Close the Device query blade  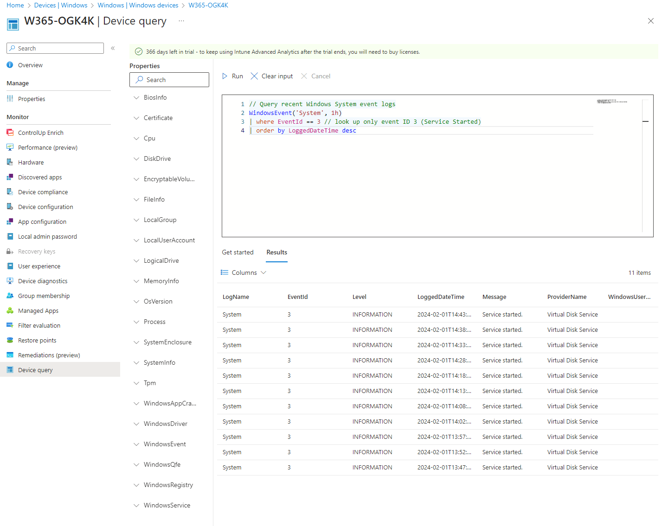[x=651, y=21]
